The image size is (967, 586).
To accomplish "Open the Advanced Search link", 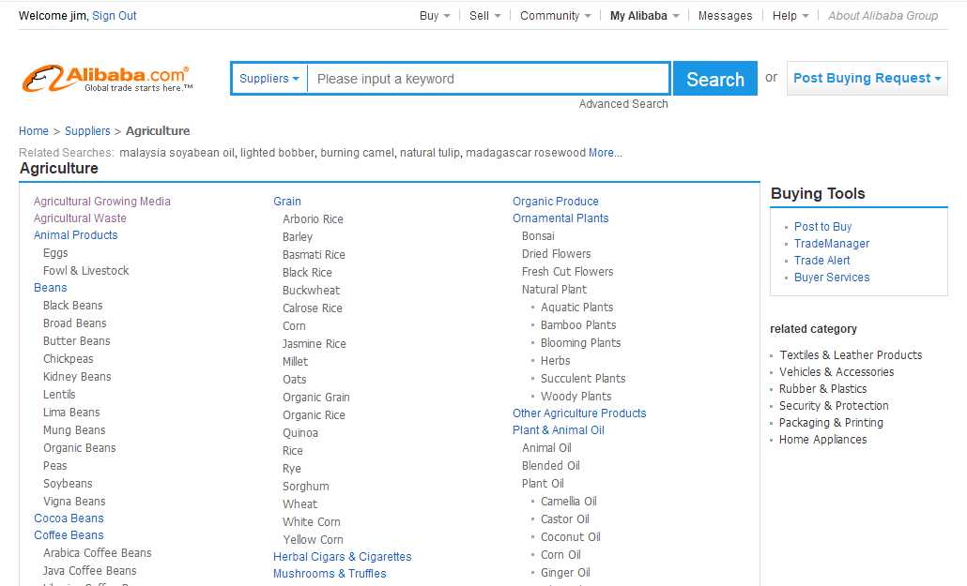I will 622,104.
